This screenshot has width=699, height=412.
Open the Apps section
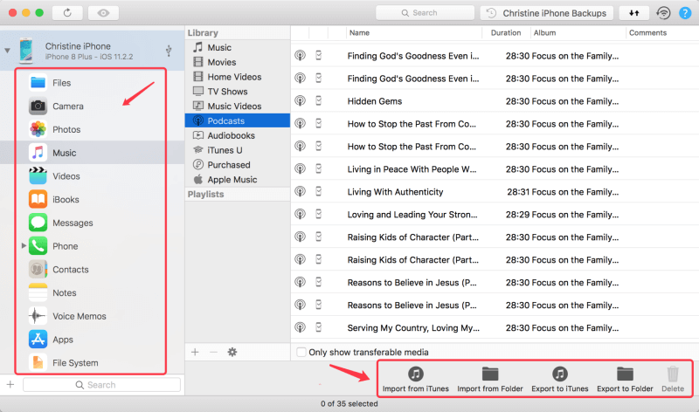click(x=92, y=340)
